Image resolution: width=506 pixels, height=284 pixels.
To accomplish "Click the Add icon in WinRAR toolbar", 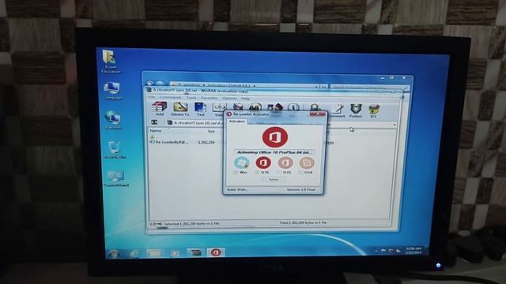I will (x=160, y=109).
